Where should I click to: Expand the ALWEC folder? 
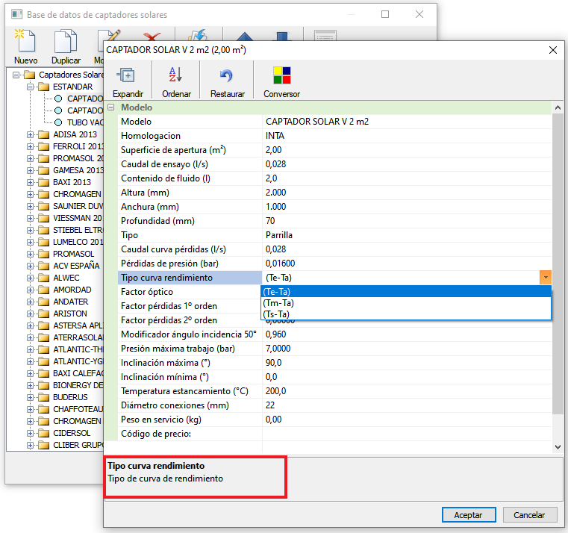point(30,278)
